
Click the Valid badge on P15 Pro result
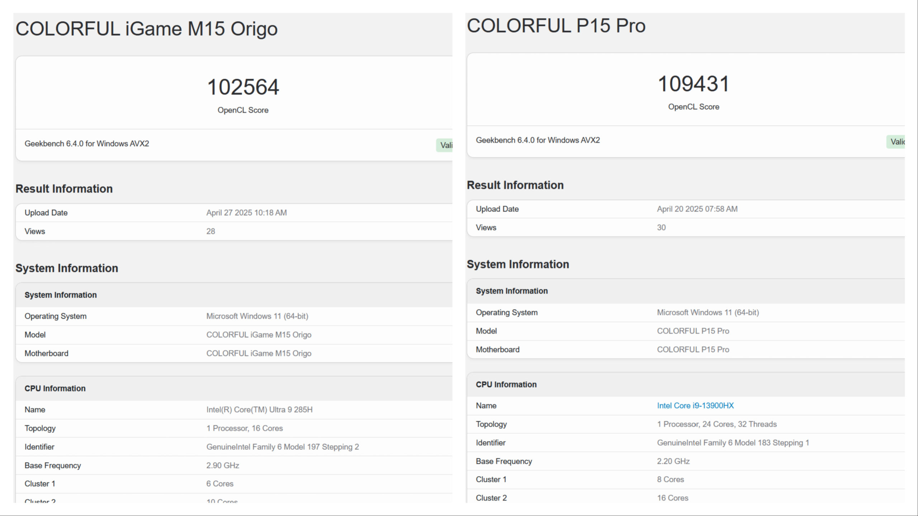tap(895, 142)
